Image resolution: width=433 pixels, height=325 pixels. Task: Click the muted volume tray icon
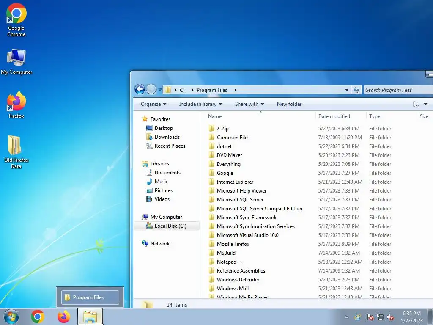pos(390,317)
